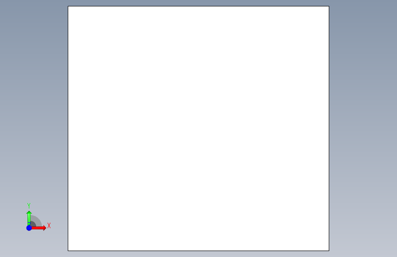The image size is (397, 257).
Task: Pick the bottom-left corner vertex of square
Action: point(68,251)
